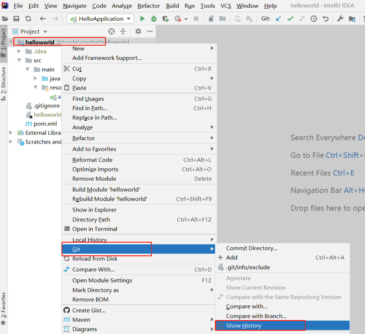Click the Stop square icon
The image size is (365, 334).
[x=196, y=19]
